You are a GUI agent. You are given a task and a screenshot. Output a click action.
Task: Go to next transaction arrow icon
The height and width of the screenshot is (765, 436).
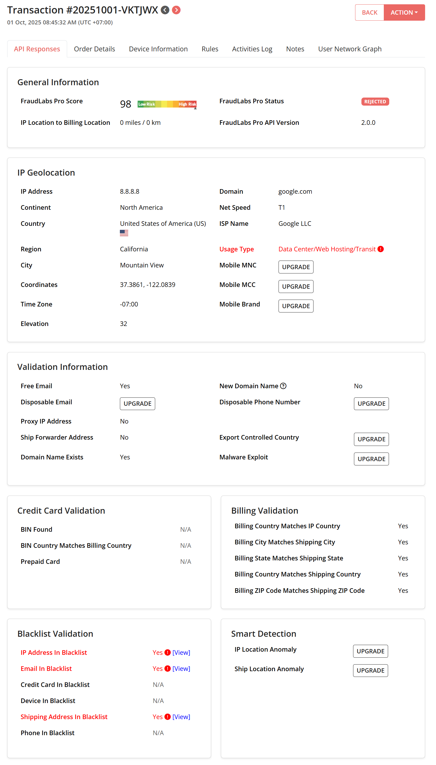[176, 10]
